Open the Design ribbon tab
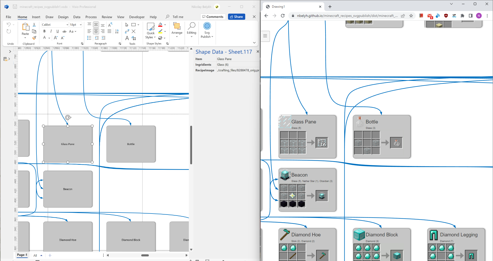Image resolution: width=493 pixels, height=261 pixels. click(63, 17)
